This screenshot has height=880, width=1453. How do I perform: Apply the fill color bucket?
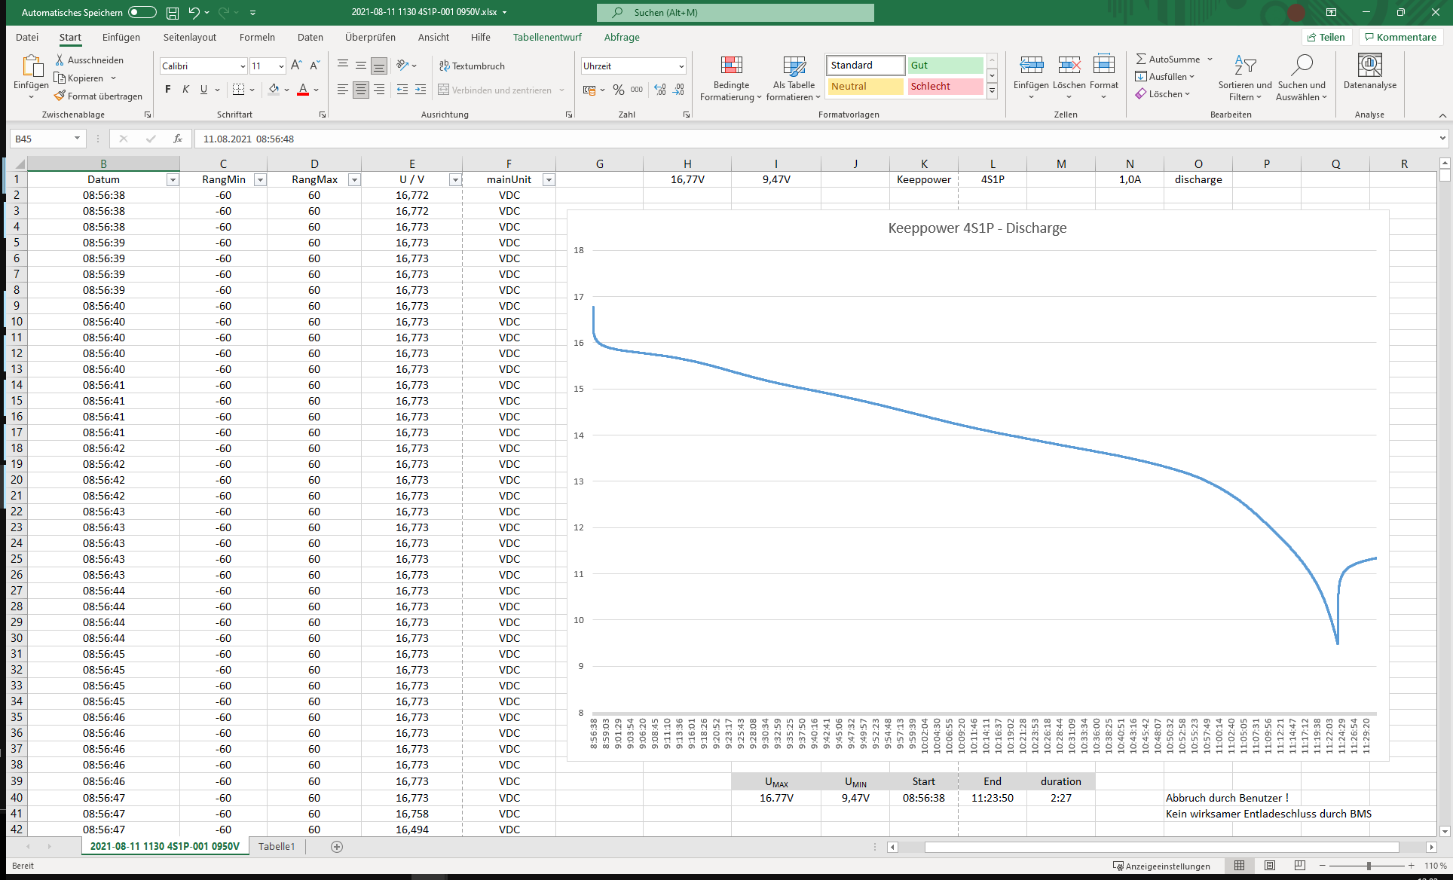point(274,90)
